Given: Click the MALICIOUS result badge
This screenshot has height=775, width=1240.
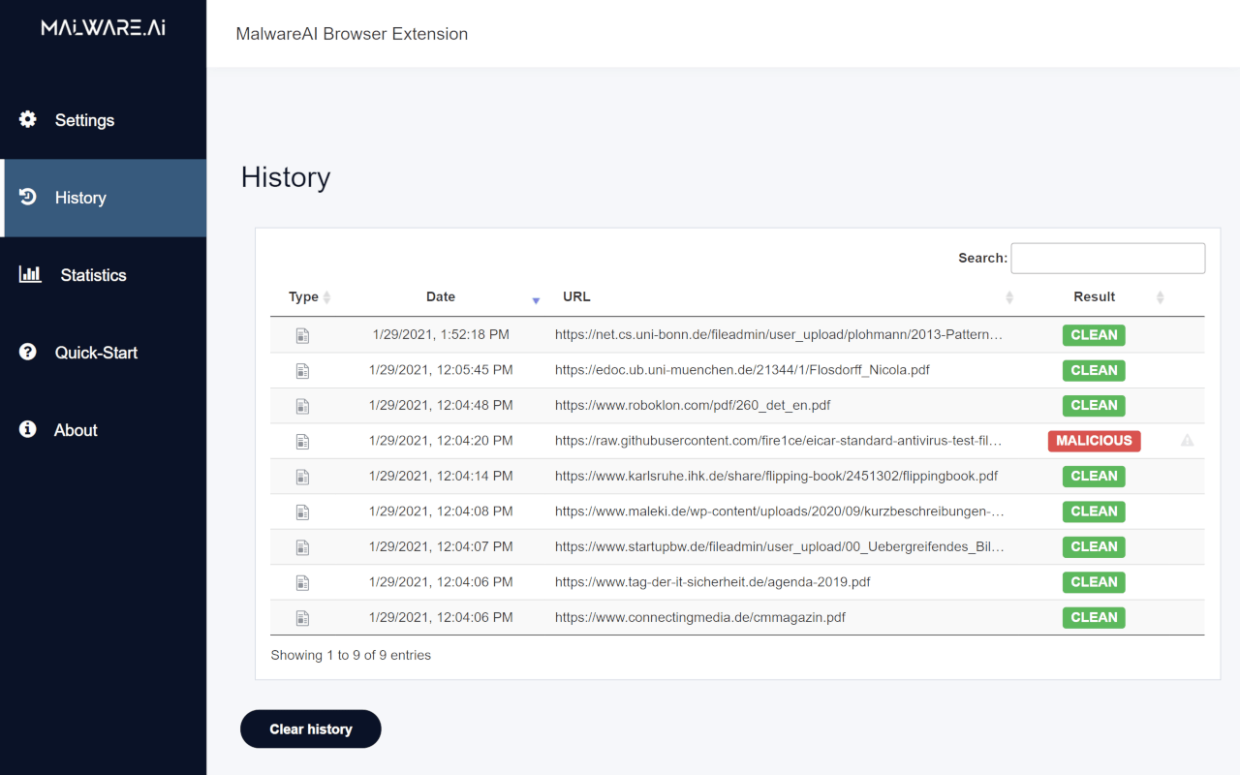Looking at the screenshot, I should point(1094,441).
